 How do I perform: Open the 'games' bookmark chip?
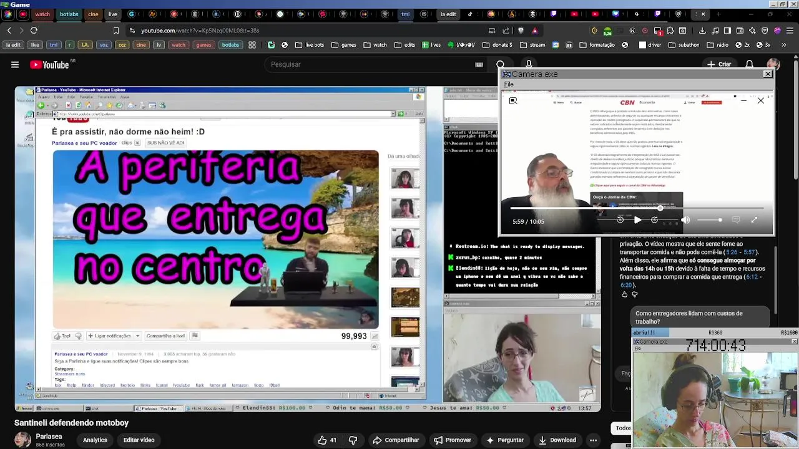(203, 45)
